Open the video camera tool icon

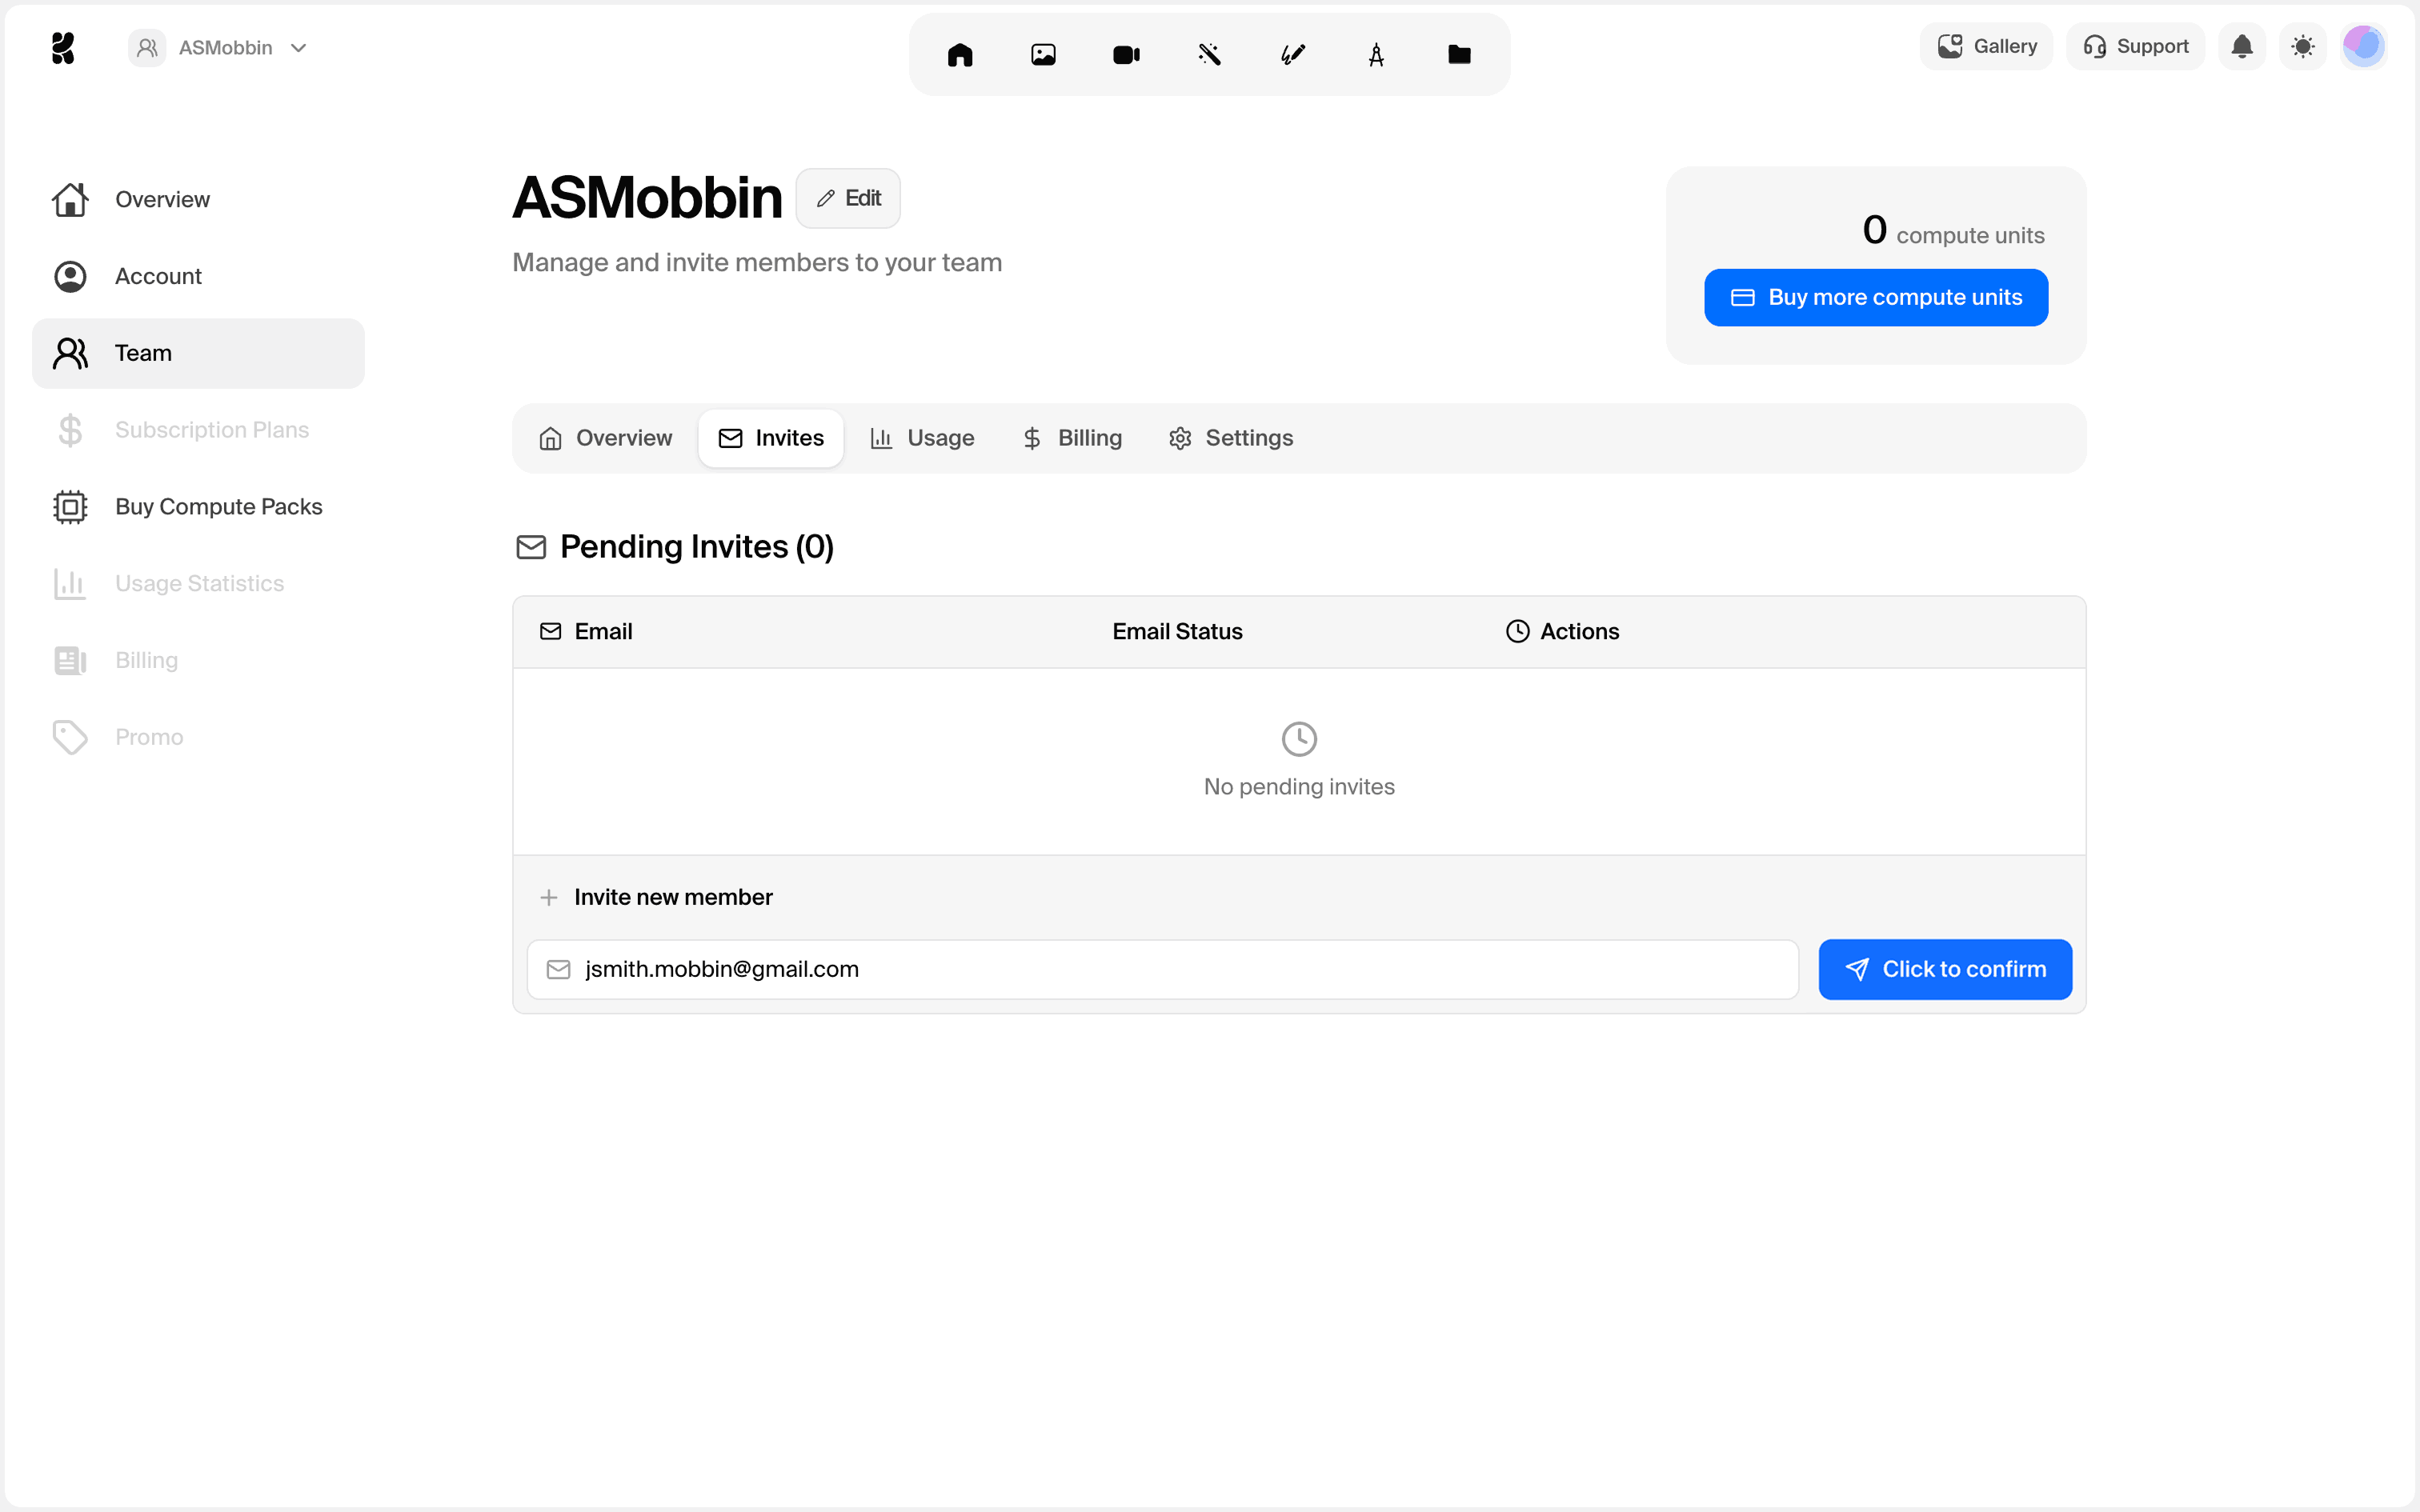1126,55
